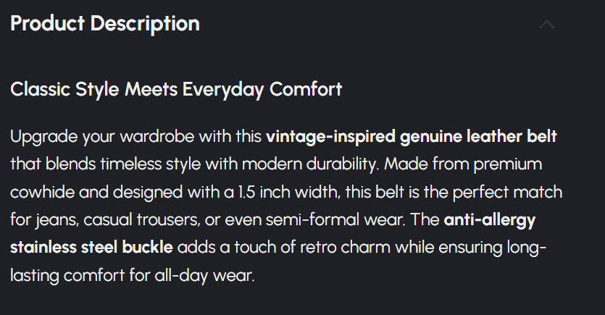
Task: Click the Classic Style Meets Everyday Comfort heading
Action: [x=176, y=90]
